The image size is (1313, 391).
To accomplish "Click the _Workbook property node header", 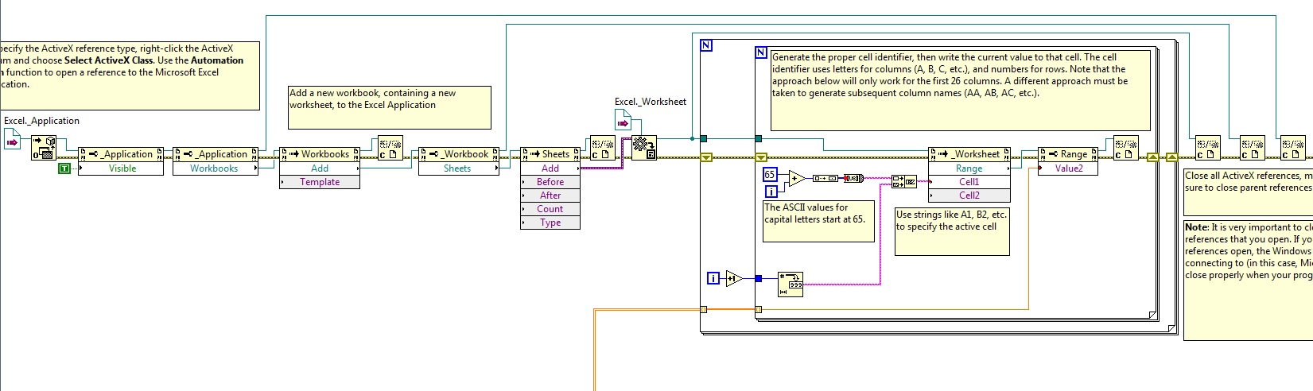I will pyautogui.click(x=459, y=154).
